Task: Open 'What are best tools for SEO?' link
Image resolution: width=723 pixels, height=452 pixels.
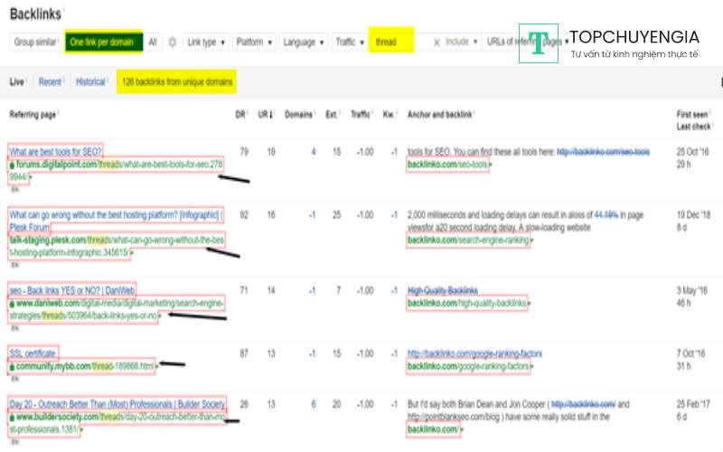Action: pyautogui.click(x=56, y=151)
